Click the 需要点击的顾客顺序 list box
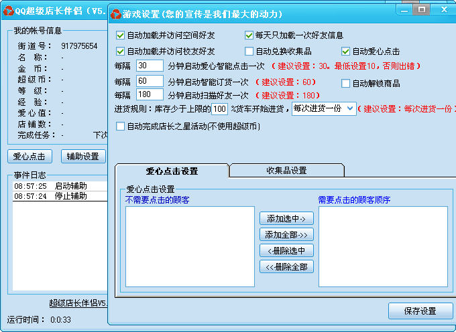This screenshot has width=456, height=332. pyautogui.click(x=383, y=247)
